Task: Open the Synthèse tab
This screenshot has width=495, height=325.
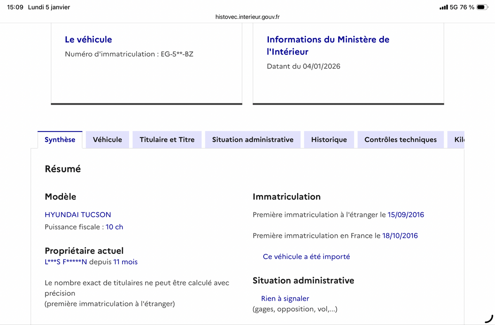Action: pyautogui.click(x=60, y=140)
